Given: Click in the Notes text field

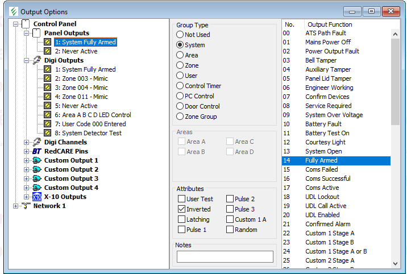Looking at the screenshot, I should [225, 256].
